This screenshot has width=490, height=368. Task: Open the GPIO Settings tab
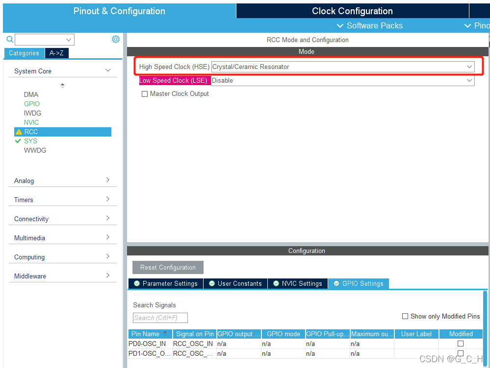[x=359, y=283]
